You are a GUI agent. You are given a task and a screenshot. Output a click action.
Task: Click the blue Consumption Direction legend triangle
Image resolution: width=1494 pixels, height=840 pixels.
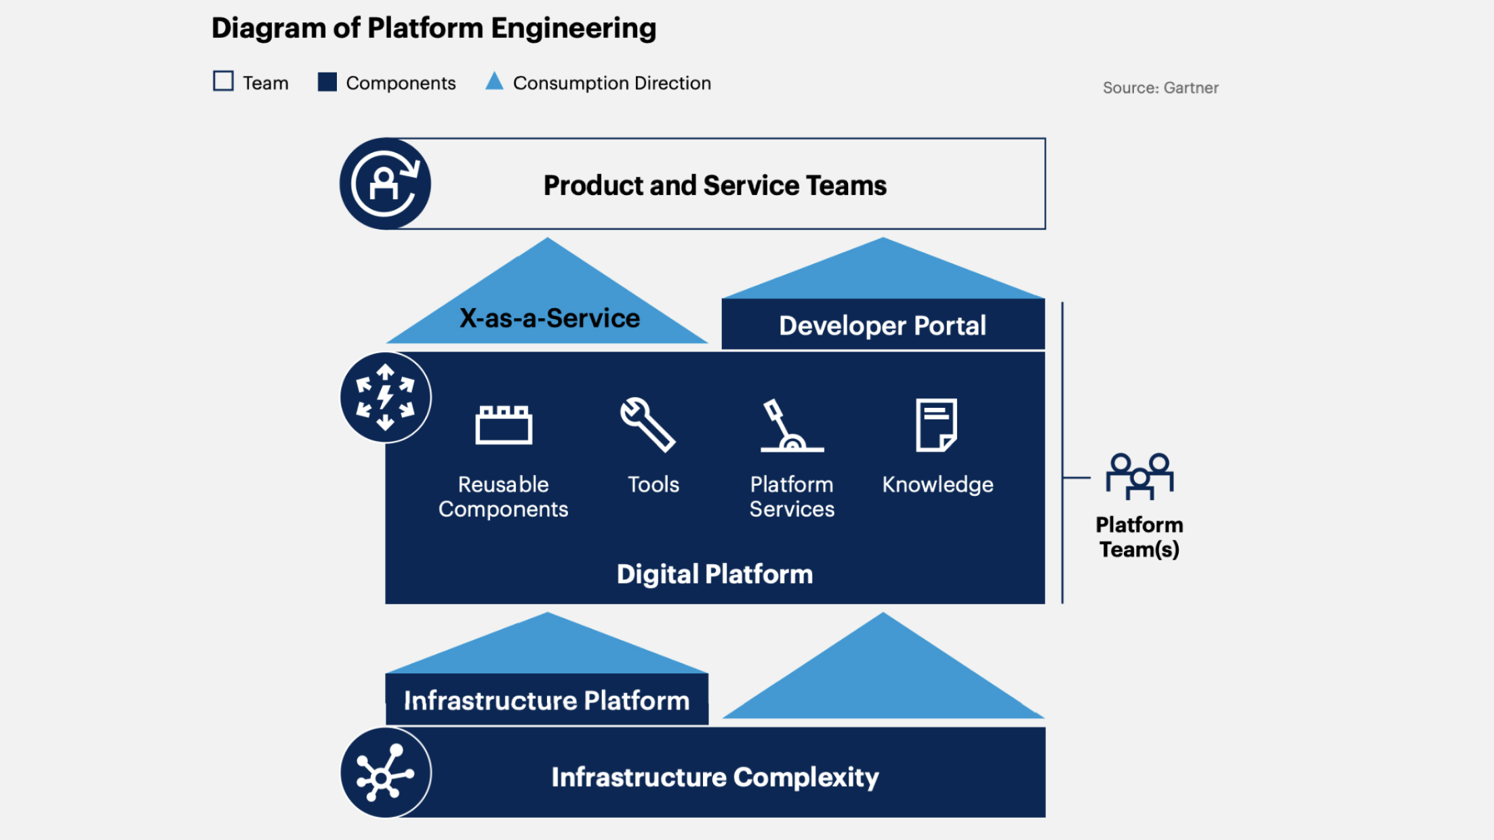tap(494, 82)
